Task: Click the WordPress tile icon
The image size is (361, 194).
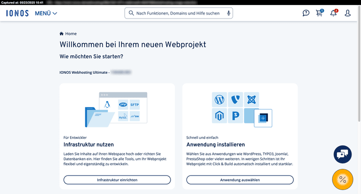Action: pos(220,100)
